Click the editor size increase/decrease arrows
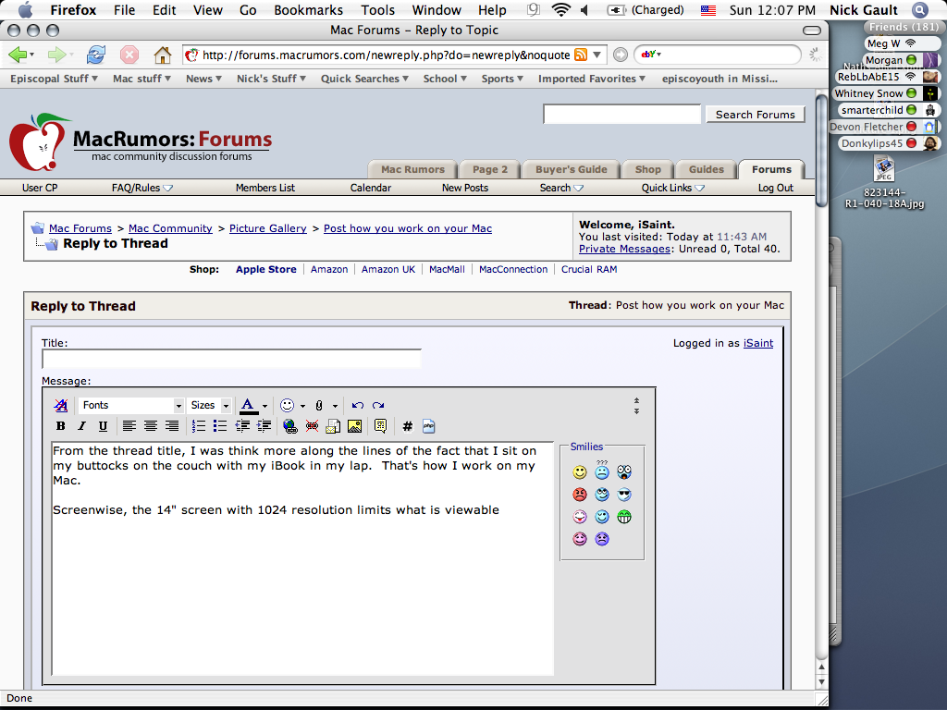Screen dimensions: 947x710 pyautogui.click(x=636, y=406)
